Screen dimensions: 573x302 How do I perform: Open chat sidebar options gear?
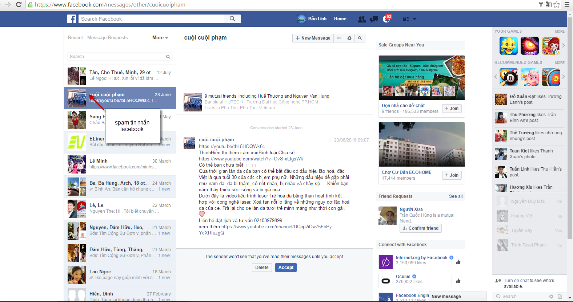(x=551, y=297)
